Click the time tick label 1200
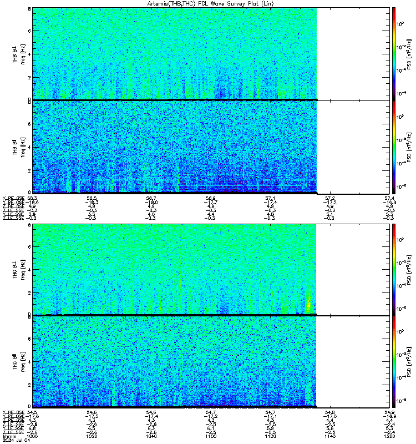This screenshot has height=444, width=416. tap(389, 436)
